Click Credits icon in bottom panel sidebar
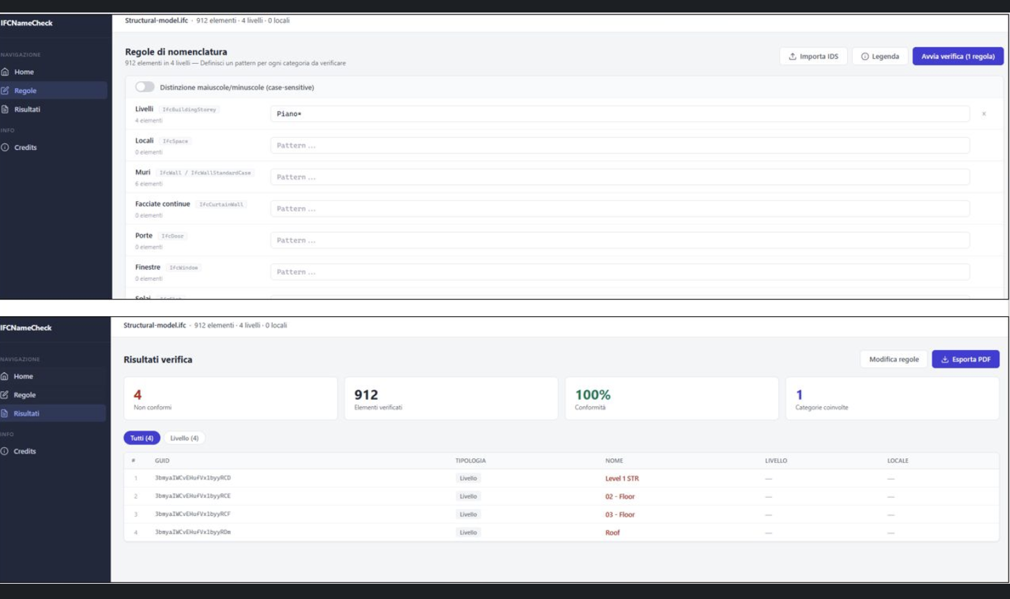 pos(6,451)
